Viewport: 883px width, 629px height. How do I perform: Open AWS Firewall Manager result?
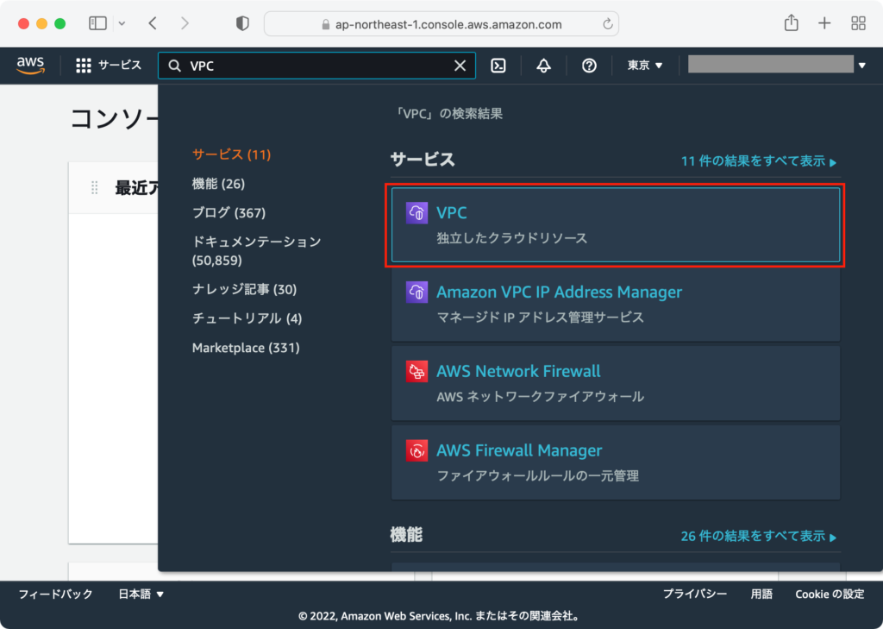[519, 450]
